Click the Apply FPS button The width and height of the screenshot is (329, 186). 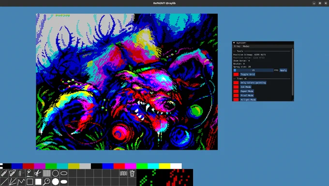pos(283,70)
